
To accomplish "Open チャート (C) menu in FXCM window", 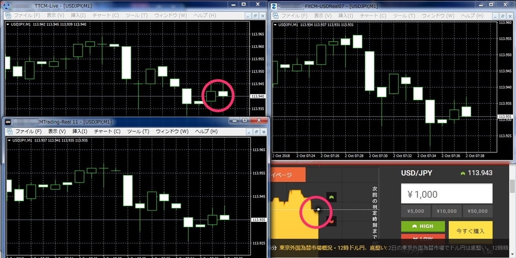I will 373,16.
